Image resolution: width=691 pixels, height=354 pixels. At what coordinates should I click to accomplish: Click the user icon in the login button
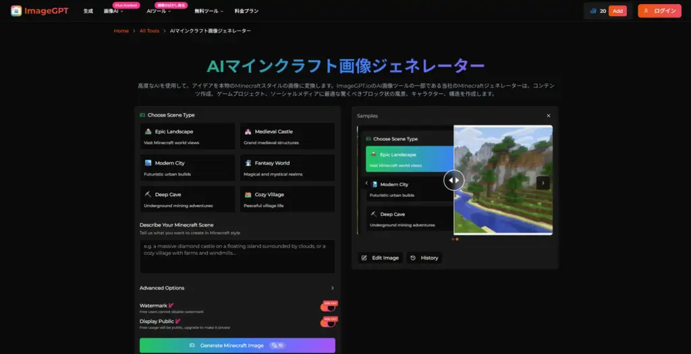pos(646,11)
